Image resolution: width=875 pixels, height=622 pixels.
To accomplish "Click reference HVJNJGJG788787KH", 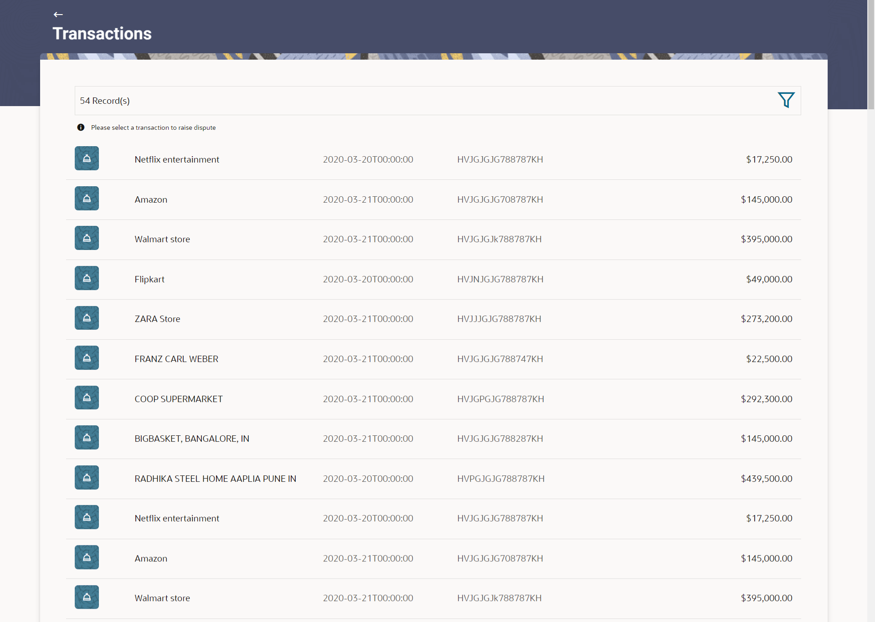I will (x=500, y=280).
